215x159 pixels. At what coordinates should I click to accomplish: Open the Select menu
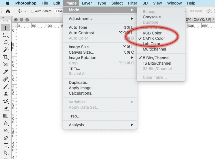pyautogui.click(x=117, y=3)
